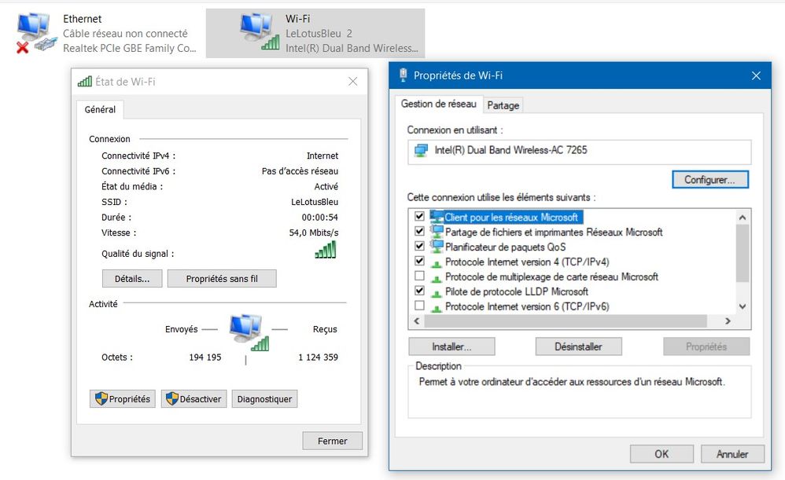785x480 pixels.
Task: Click the Configurer... button
Action: point(709,180)
